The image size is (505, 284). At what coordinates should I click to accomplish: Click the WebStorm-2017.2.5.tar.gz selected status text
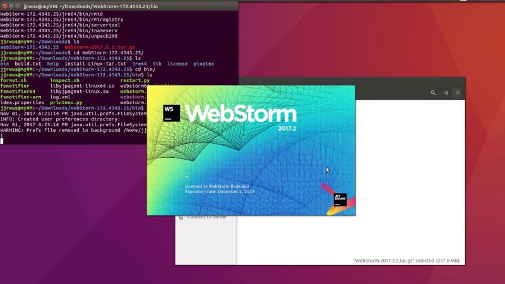(x=406, y=261)
